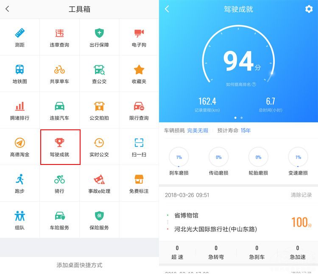Go back from 工具箱 page
The width and height of the screenshot is (318, 274).
8,9
